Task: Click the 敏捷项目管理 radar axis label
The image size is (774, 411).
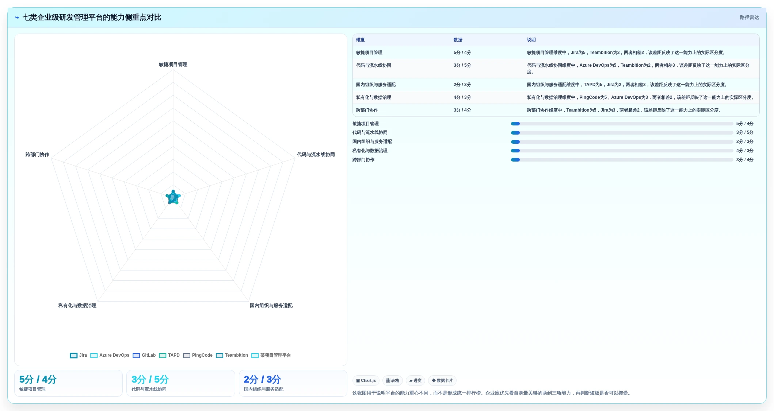Action: pos(173,65)
